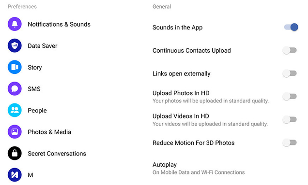Image resolution: width=308 pixels, height=185 pixels.
Task: Toggle Upload Videos In HD on
Action: pyautogui.click(x=290, y=119)
